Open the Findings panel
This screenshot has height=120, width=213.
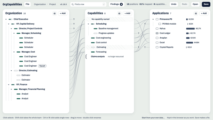(117, 4)
